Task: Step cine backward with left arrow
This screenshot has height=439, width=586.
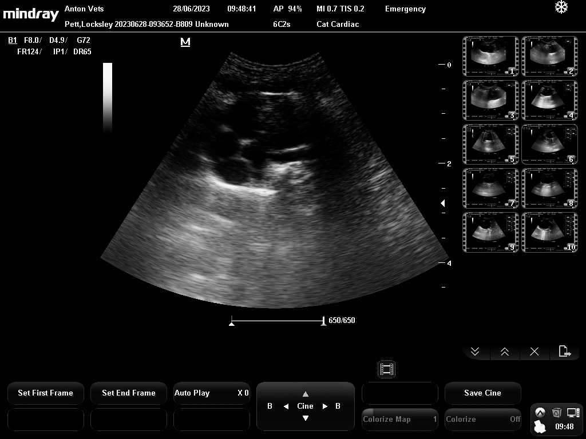Action: point(286,406)
